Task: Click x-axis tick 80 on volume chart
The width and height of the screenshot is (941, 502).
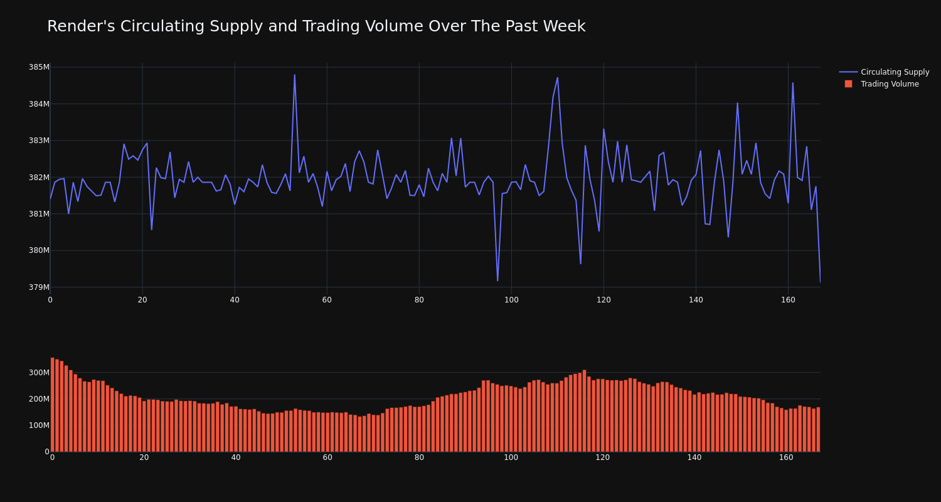Action: [x=419, y=457]
